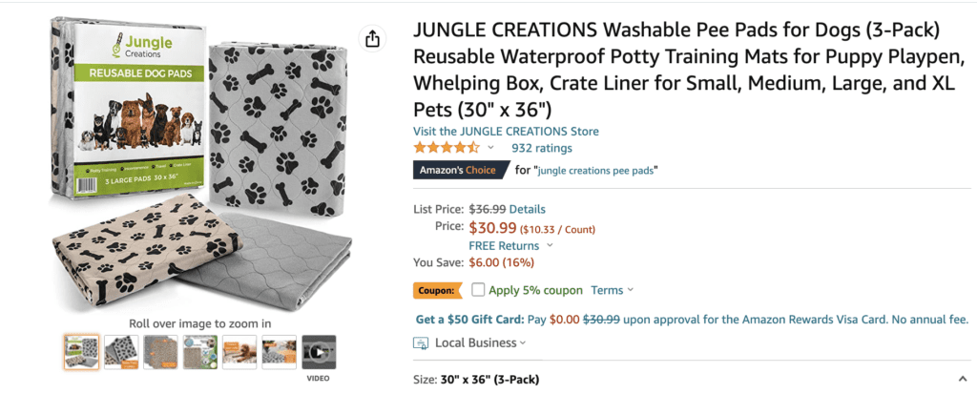Select the fifth thumbnail showing a dog
Image resolution: width=977 pixels, height=394 pixels.
pos(239,352)
